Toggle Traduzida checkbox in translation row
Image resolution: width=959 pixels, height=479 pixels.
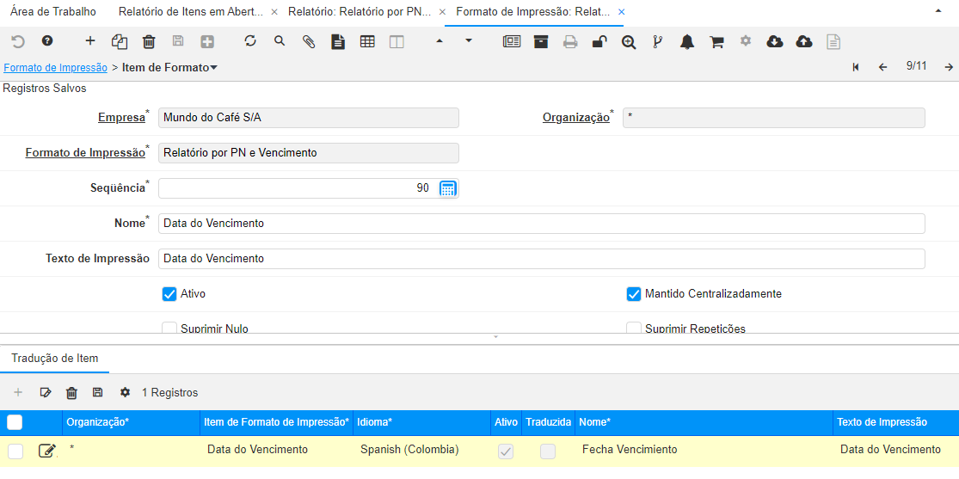(548, 451)
